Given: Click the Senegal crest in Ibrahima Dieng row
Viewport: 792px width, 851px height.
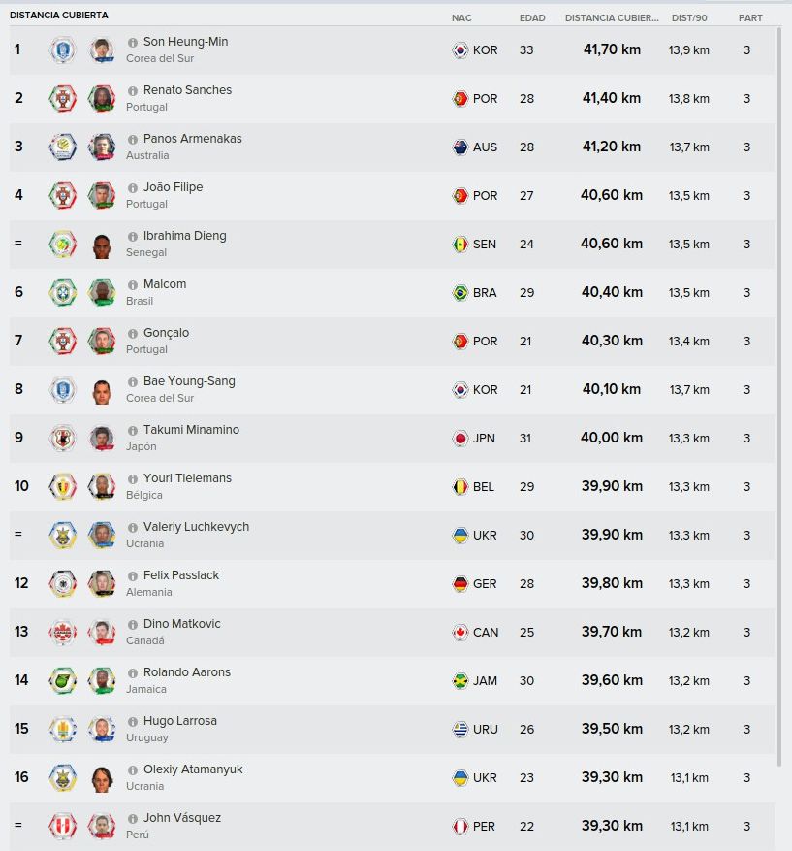Looking at the screenshot, I should pos(62,245).
